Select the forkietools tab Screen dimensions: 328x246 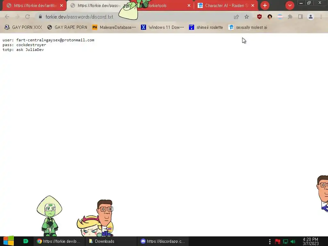[x=163, y=6]
